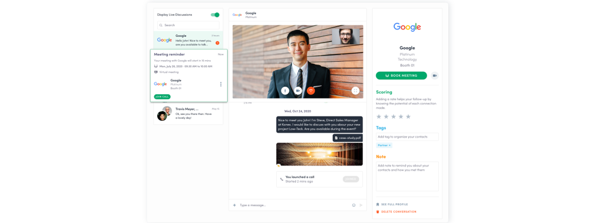Click the bookmark icon beside See Full Profile
This screenshot has width=597, height=223.
378,204
